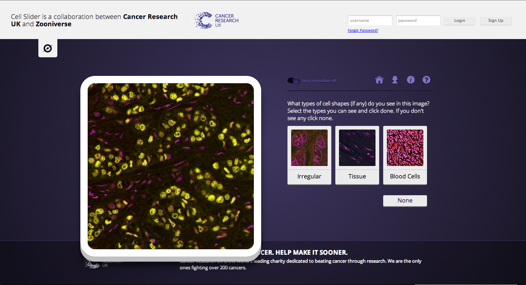The height and width of the screenshot is (285, 526).
Task: Click the Cancer Research UK header logo
Action: coord(216,20)
